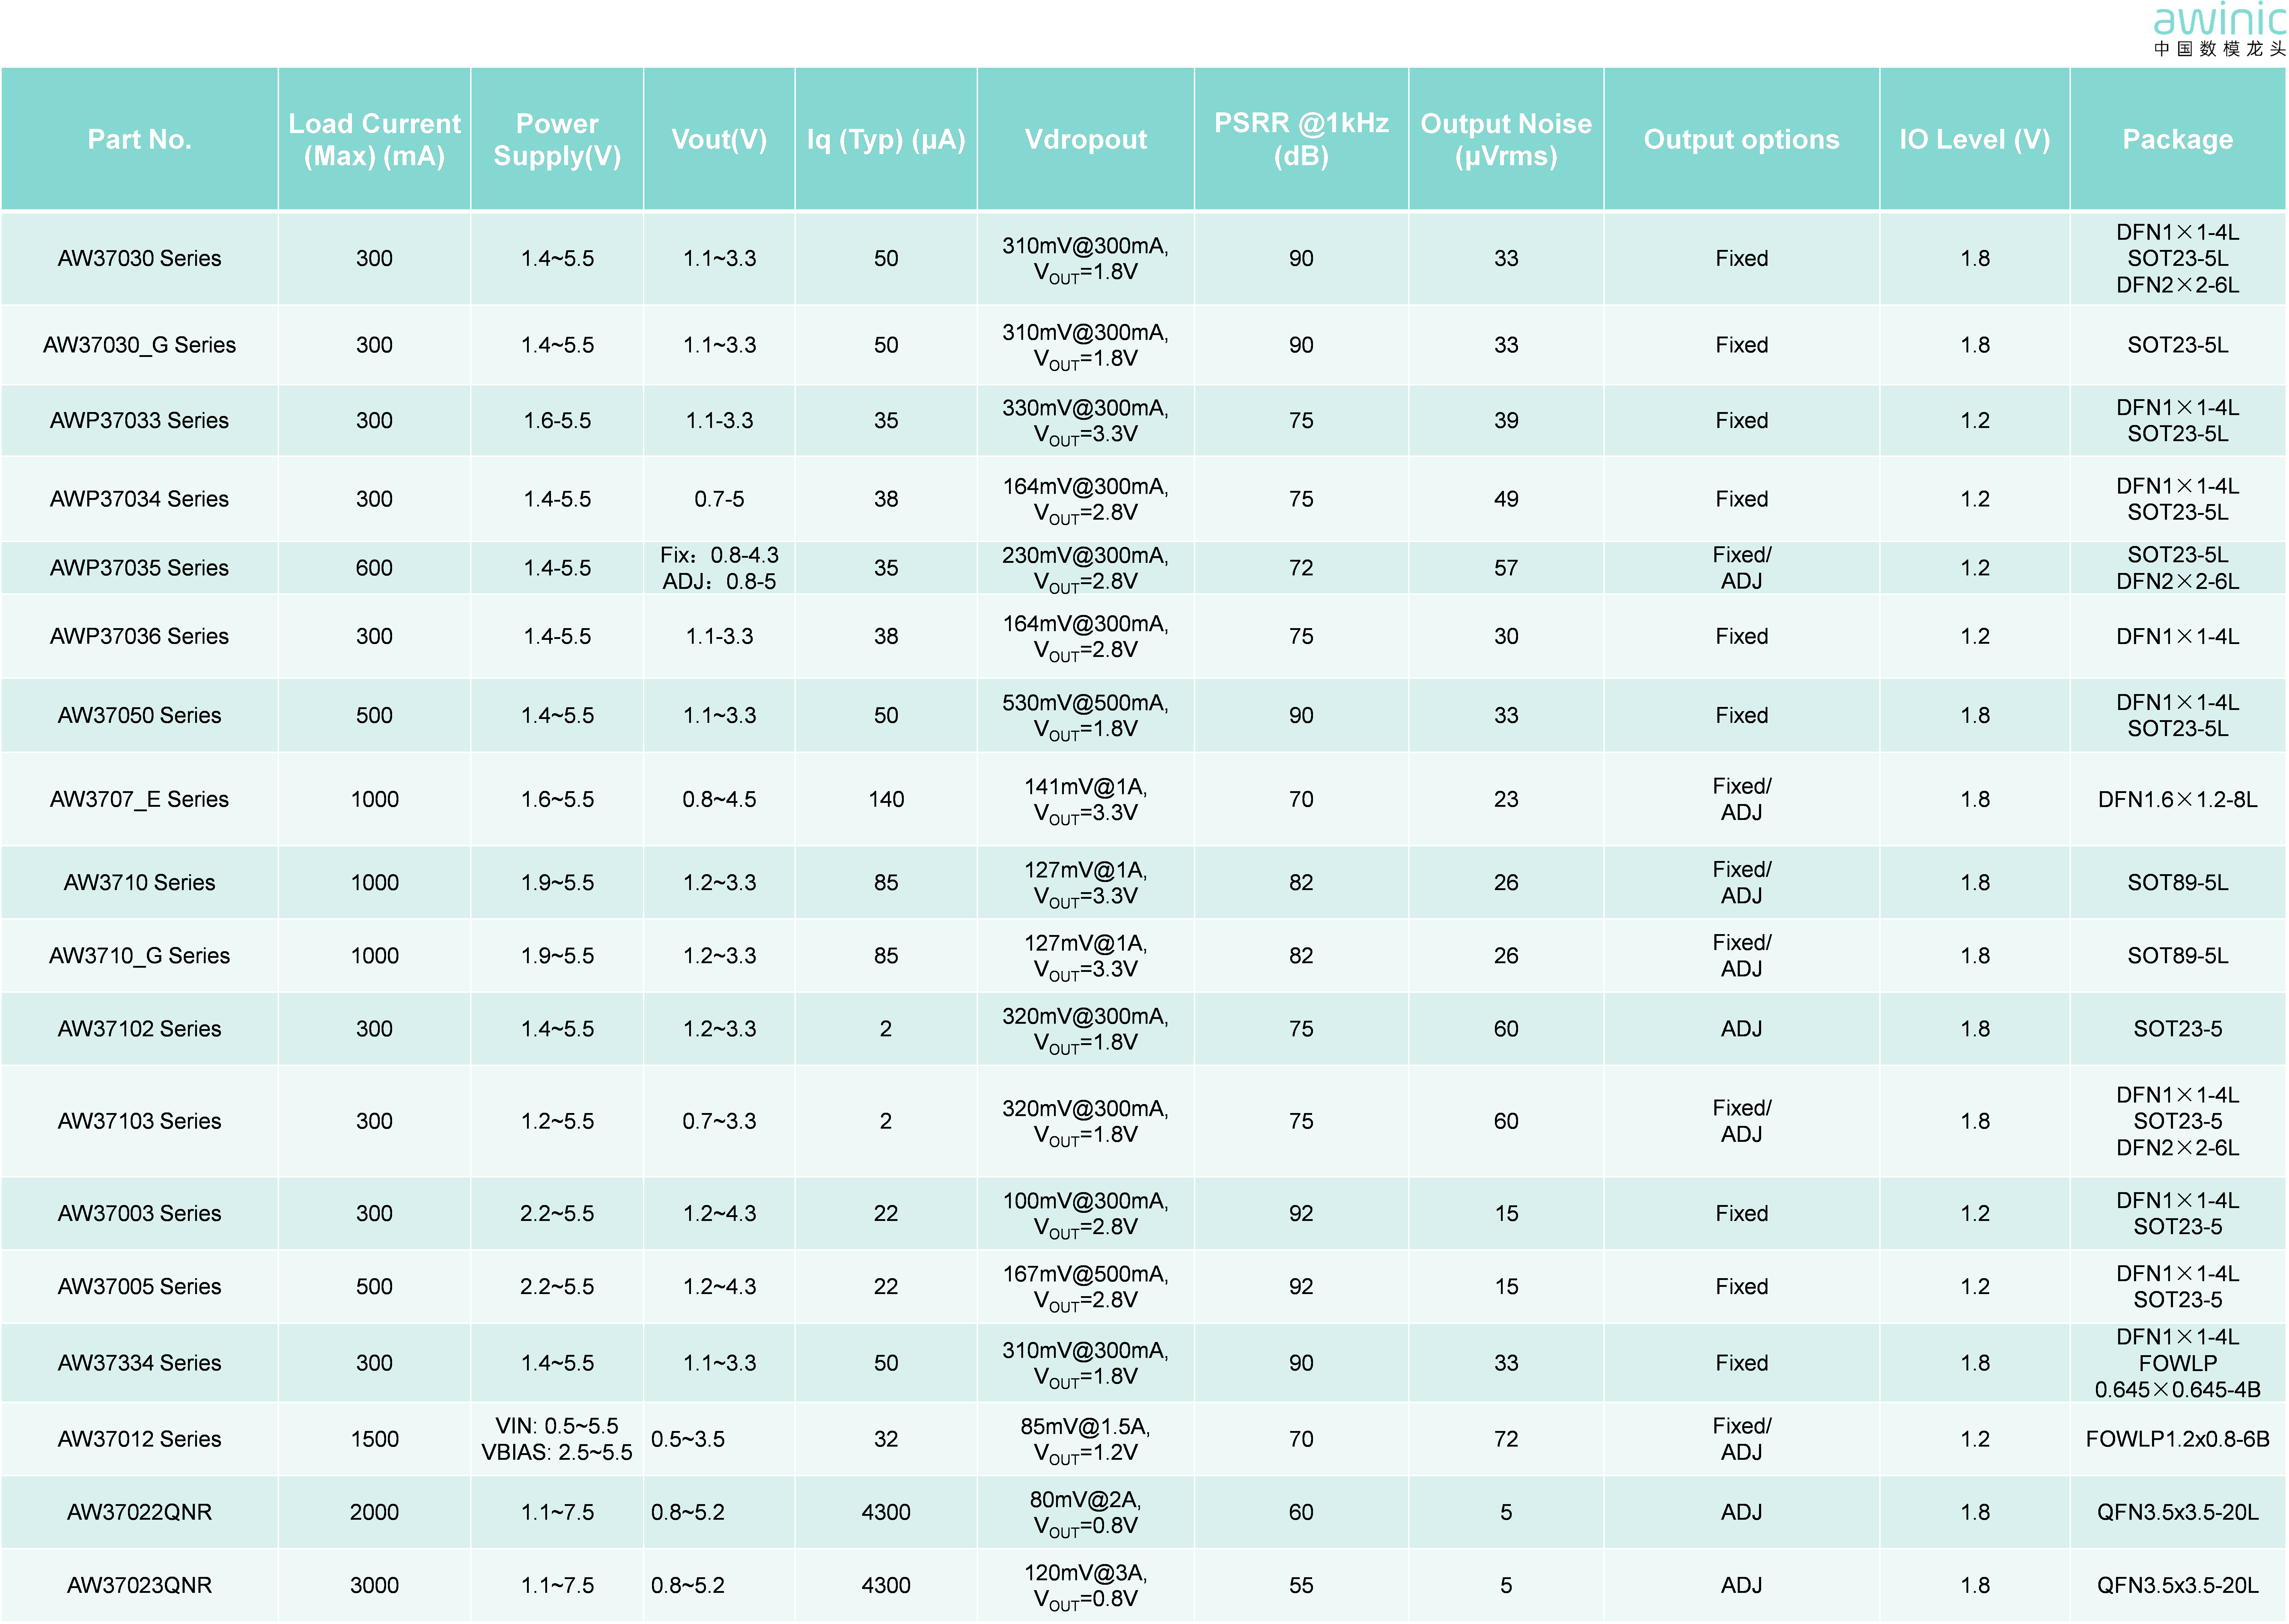
Task: Select the QFN3.5x3.5-20L package for AW37022QNR
Action: (2178, 1512)
